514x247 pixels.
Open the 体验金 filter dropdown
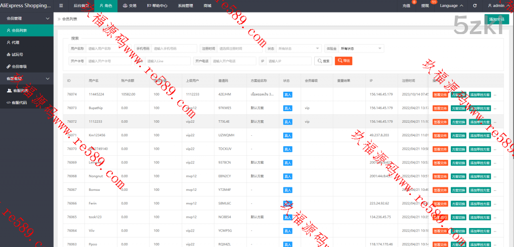361,49
